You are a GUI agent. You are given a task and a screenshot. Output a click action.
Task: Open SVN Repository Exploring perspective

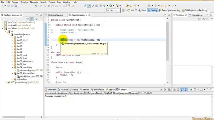pyautogui.click(x=195, y=10)
